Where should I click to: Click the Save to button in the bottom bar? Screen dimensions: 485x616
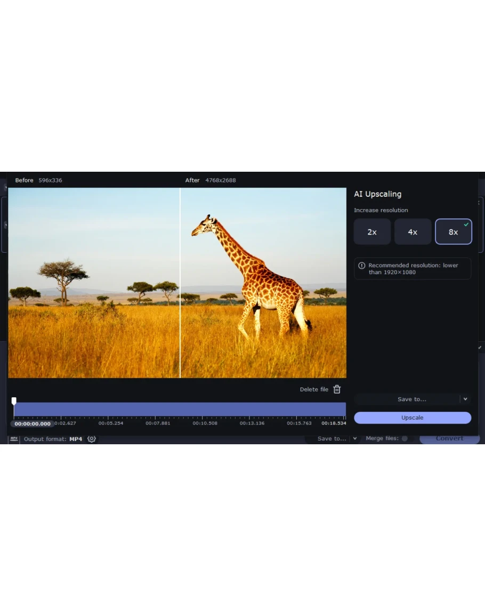331,438
